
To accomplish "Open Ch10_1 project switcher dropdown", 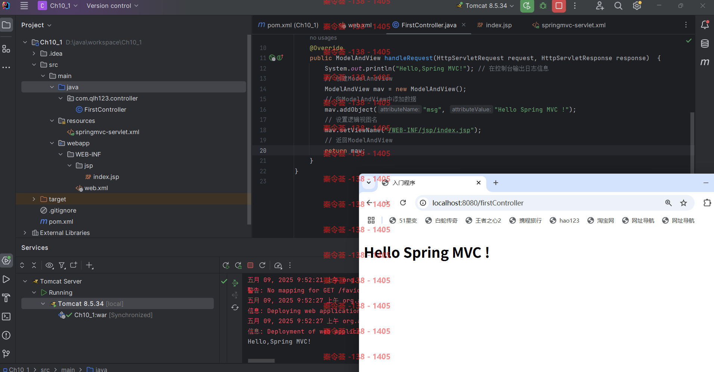I will [x=58, y=6].
